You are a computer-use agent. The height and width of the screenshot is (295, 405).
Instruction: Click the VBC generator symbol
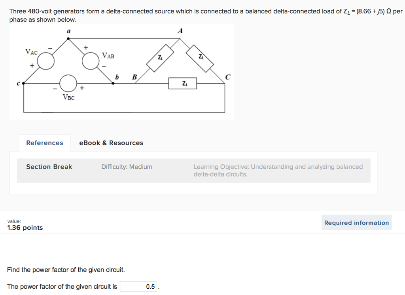[68, 83]
